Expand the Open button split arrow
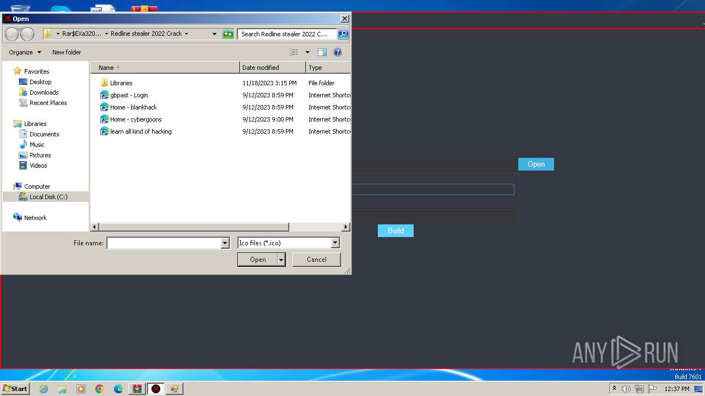The height and width of the screenshot is (396, 705). tap(281, 260)
